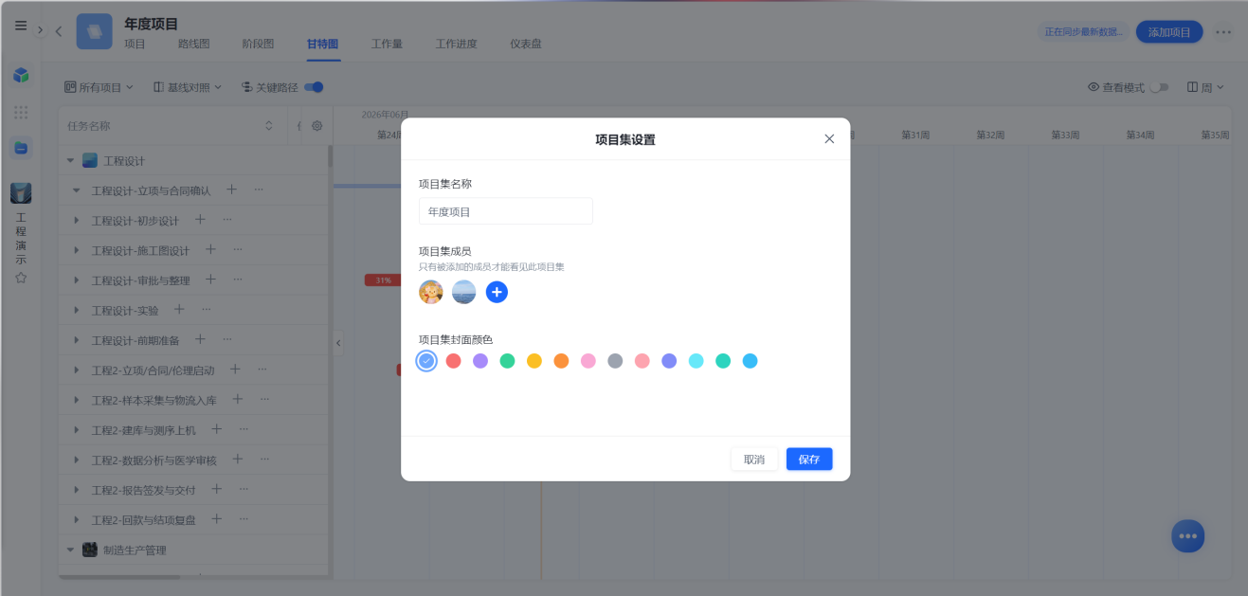Click the back arrow beside 年度项目
The width and height of the screenshot is (1248, 596).
click(59, 30)
